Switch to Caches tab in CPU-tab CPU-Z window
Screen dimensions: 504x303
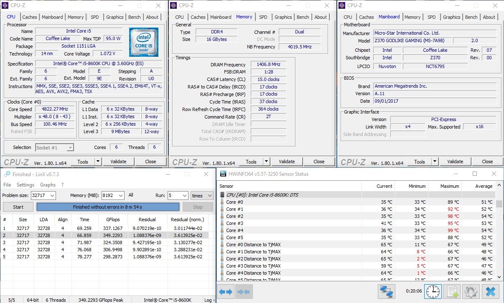click(30, 17)
